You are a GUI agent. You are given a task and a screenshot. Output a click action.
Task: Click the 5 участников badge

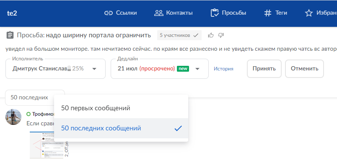point(179,35)
